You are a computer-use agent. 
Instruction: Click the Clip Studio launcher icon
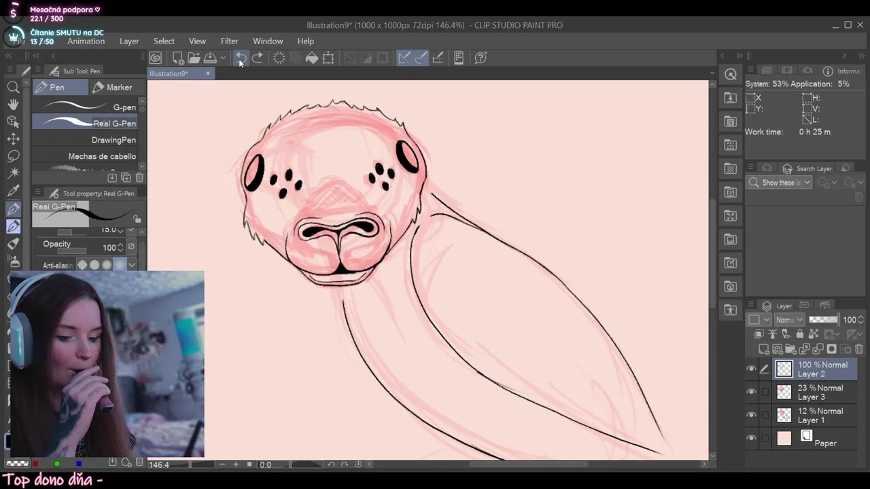[x=156, y=58]
